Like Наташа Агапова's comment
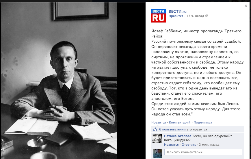251x159 pixels. click(x=171, y=145)
